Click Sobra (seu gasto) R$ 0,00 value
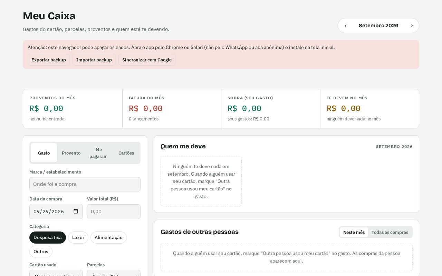 pos(244,108)
